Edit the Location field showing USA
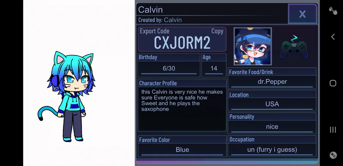Viewport: 343px width, 166px height. 272,104
